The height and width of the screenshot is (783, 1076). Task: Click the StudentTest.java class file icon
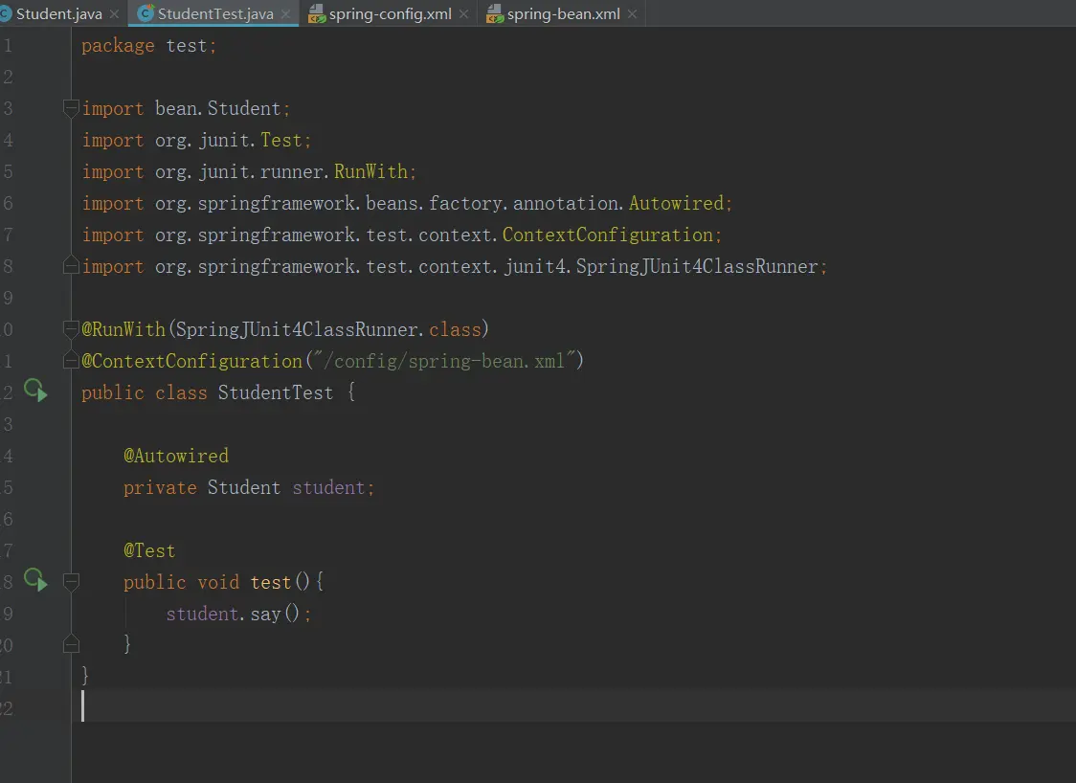(146, 13)
